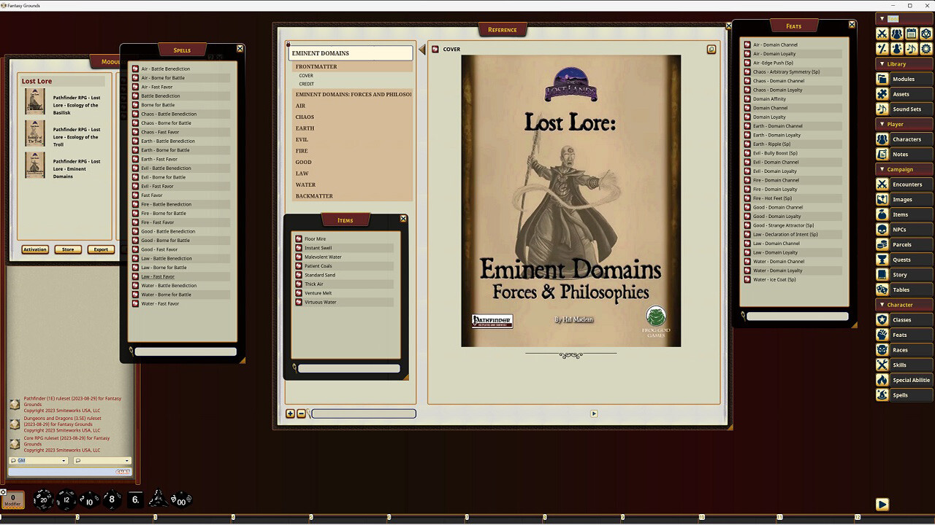Image resolution: width=935 pixels, height=525 pixels.
Task: Open the Law - Fast Favor spell
Action: (158, 276)
